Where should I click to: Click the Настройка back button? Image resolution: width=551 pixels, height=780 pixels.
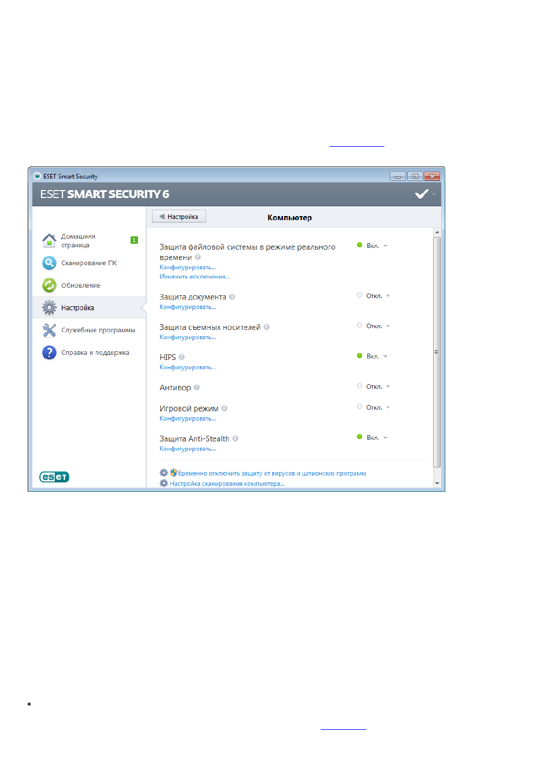click(179, 217)
